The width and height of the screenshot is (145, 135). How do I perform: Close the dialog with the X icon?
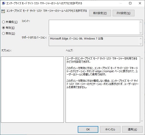click(140, 3)
